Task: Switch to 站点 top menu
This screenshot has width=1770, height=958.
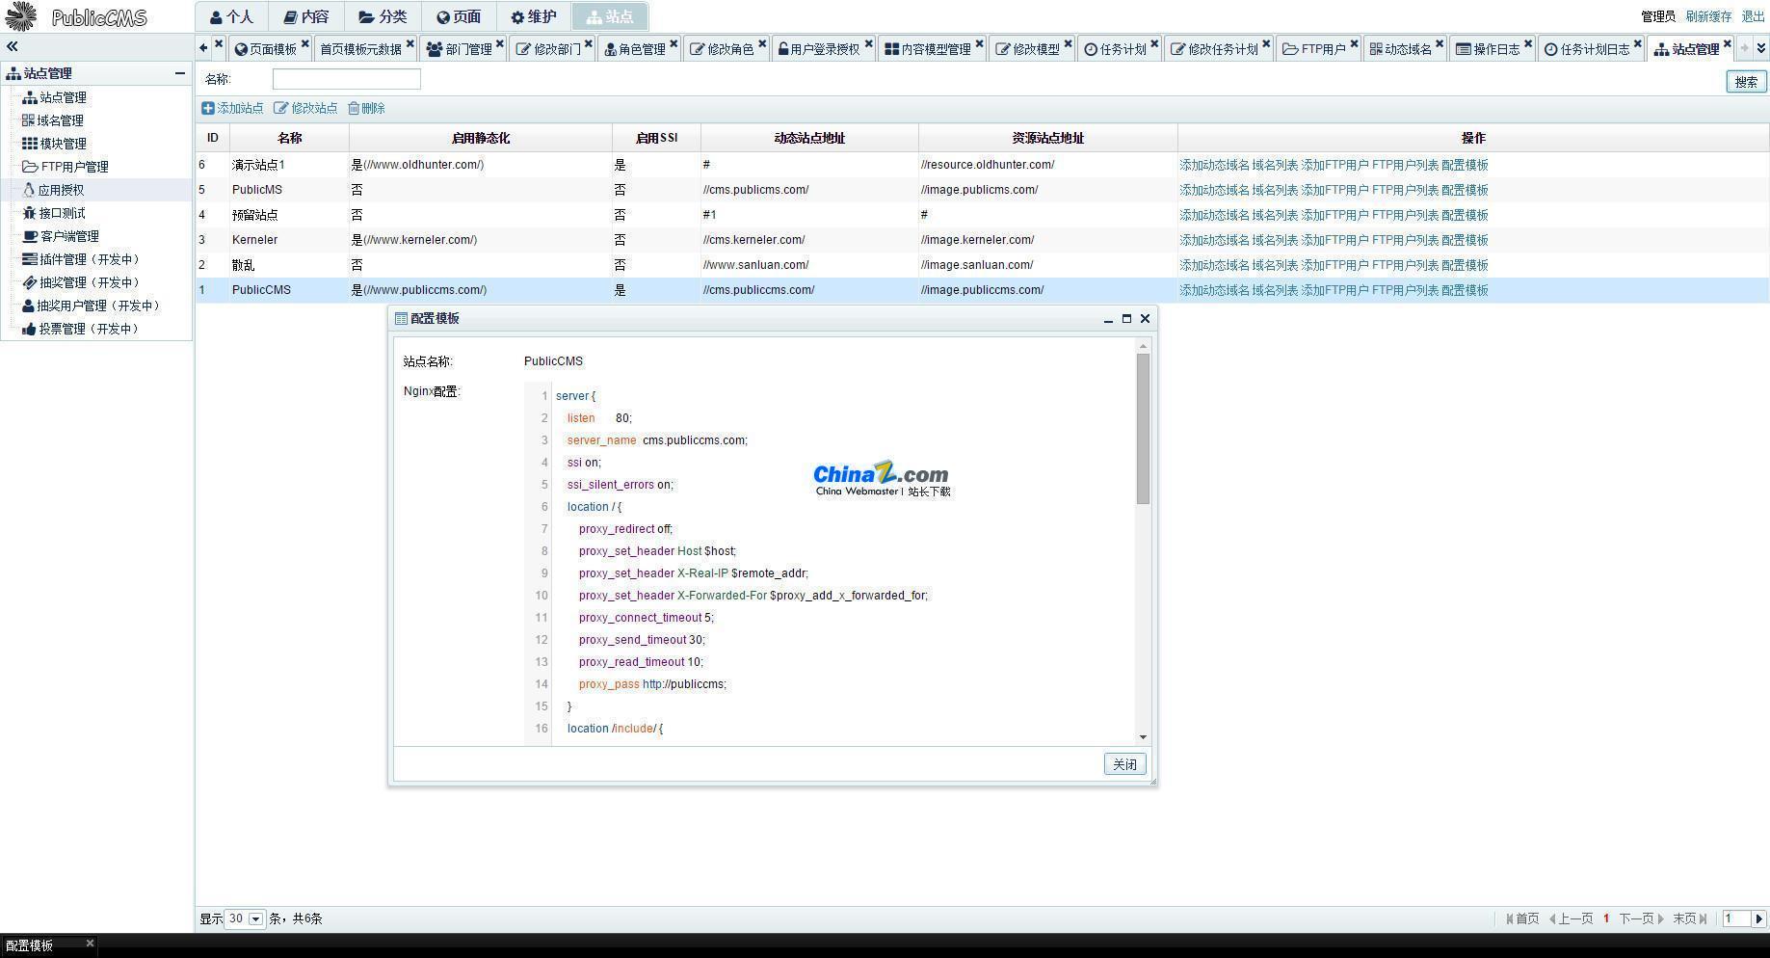Action: (610, 16)
